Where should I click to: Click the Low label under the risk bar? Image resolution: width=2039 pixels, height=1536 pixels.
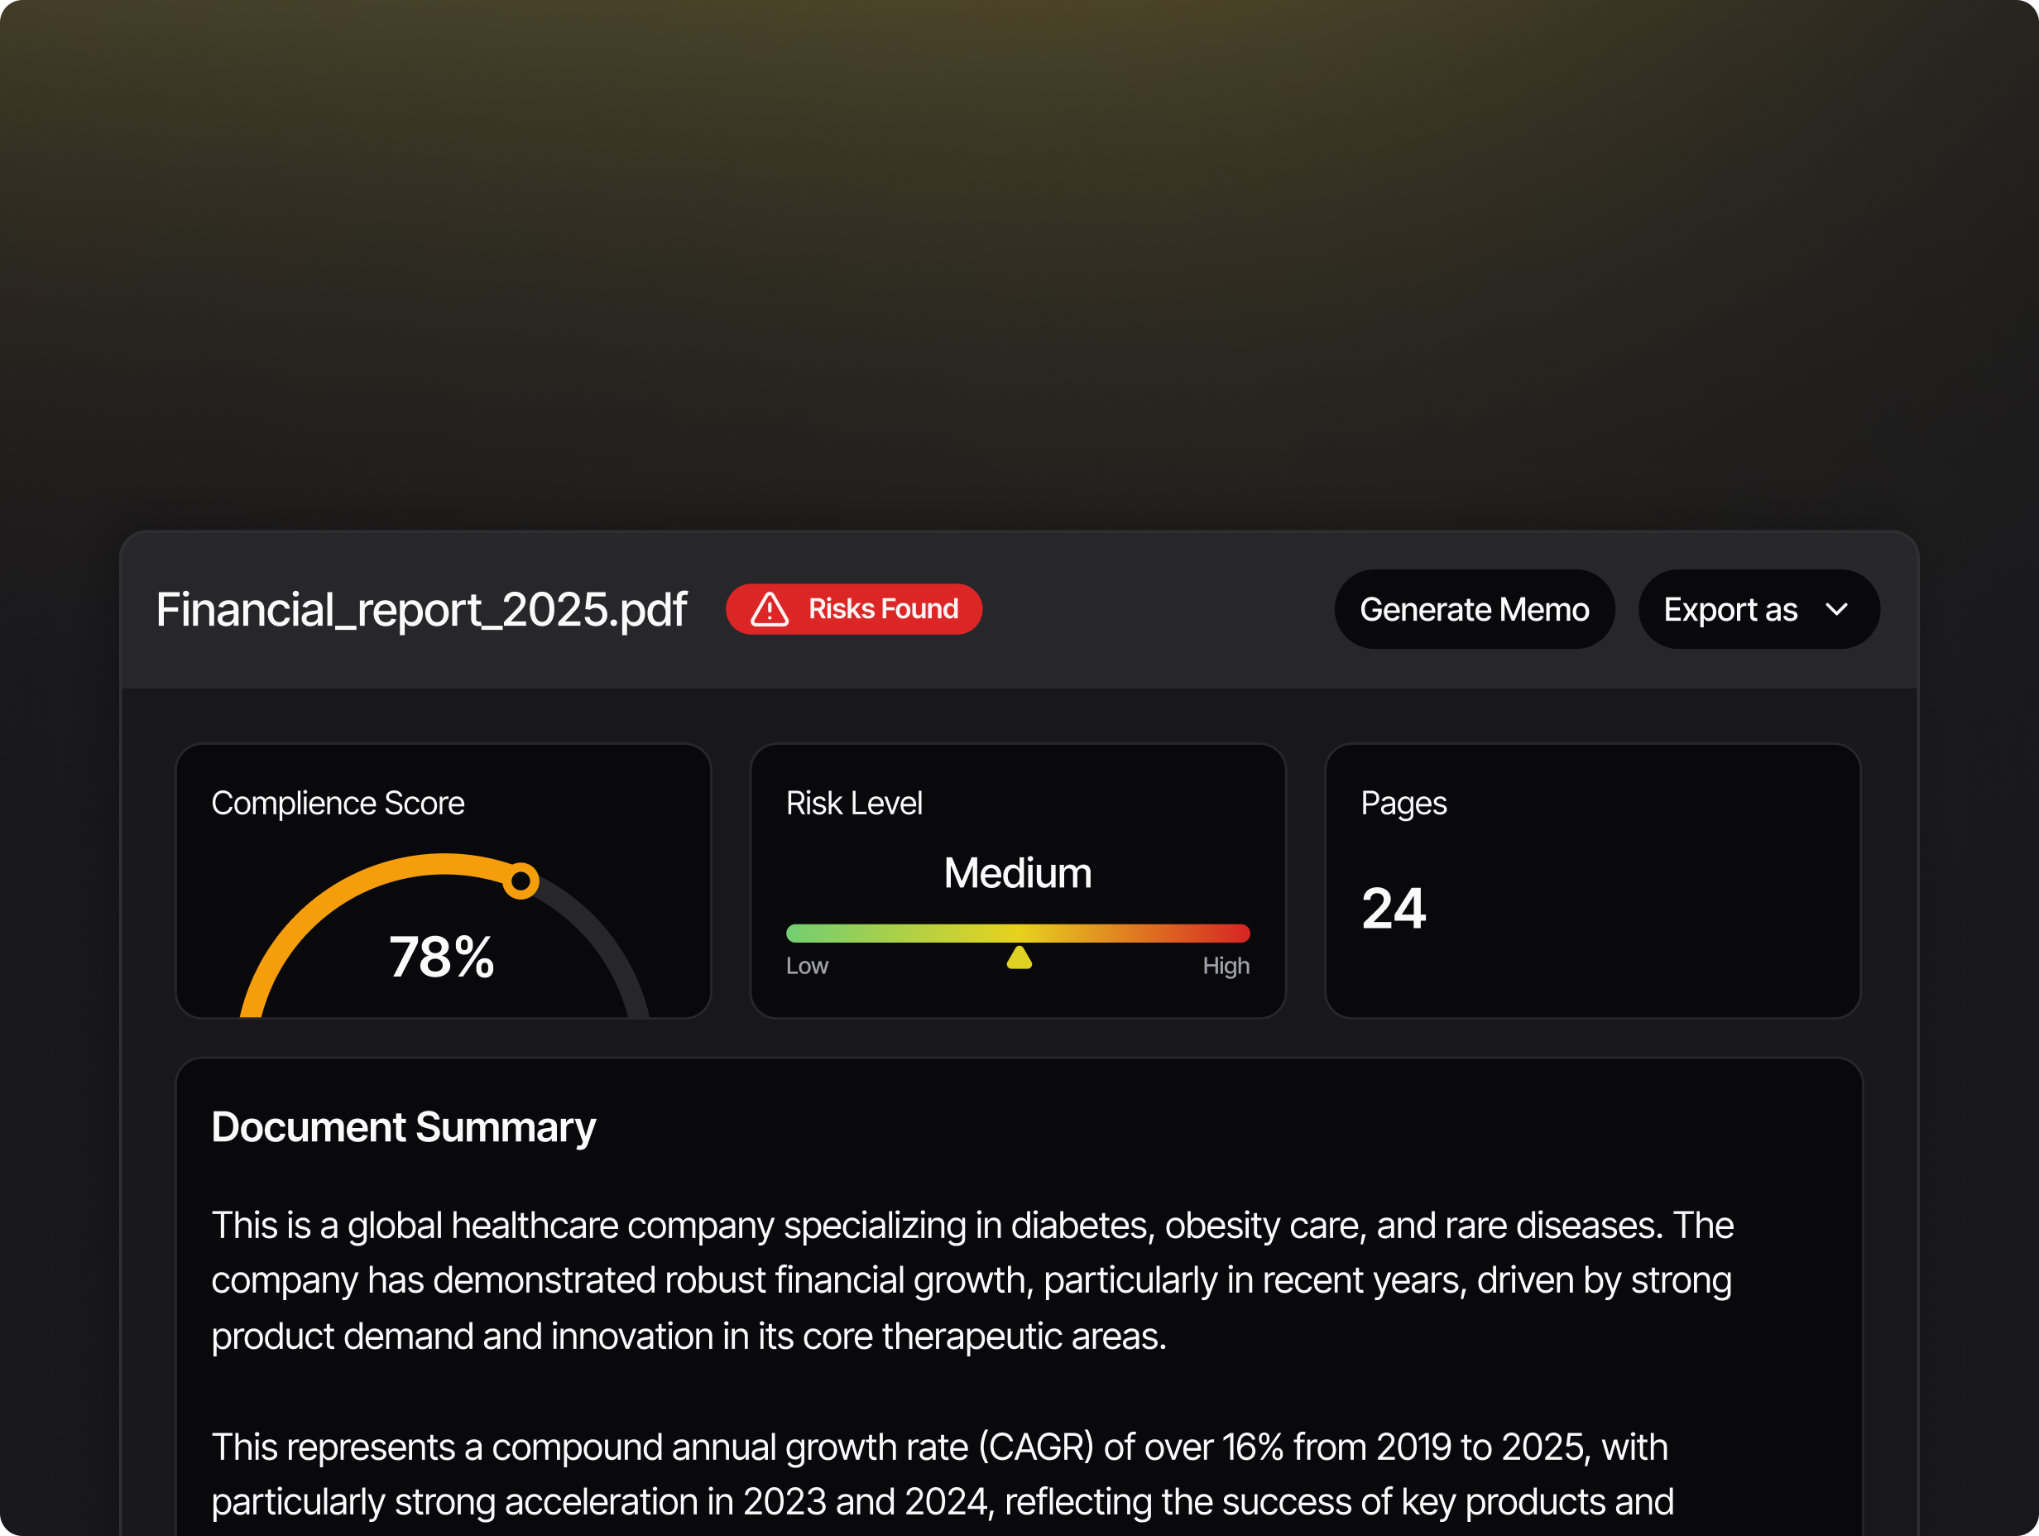[807, 965]
